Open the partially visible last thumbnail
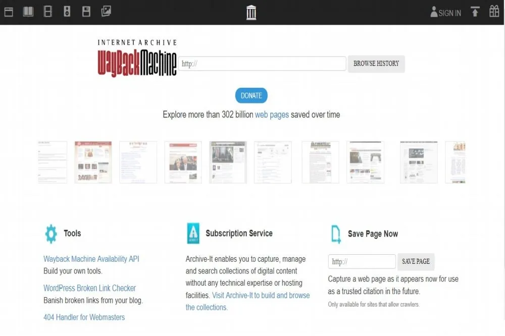The width and height of the screenshot is (505, 336). [455, 162]
